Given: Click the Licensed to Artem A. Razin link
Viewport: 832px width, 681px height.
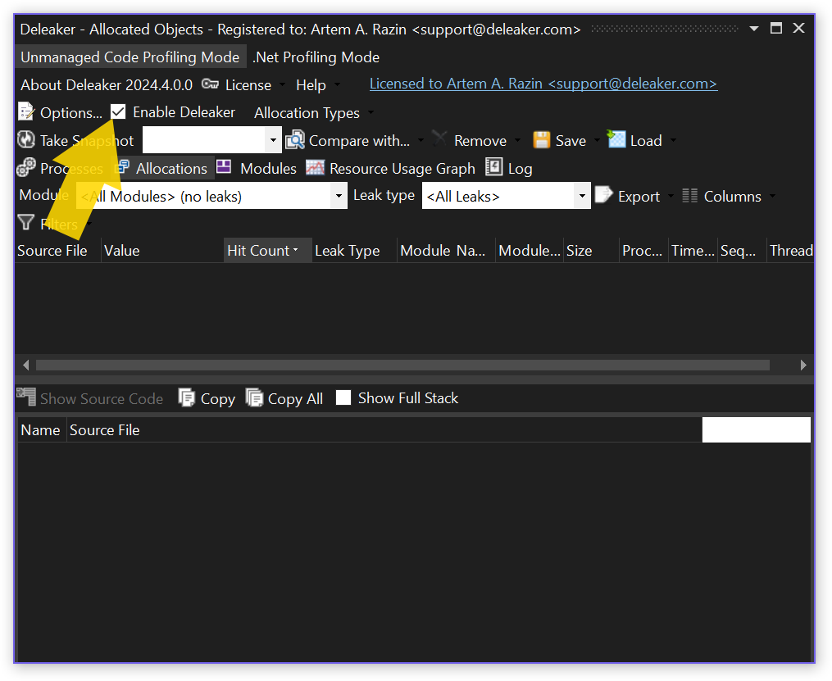Looking at the screenshot, I should pyautogui.click(x=543, y=84).
